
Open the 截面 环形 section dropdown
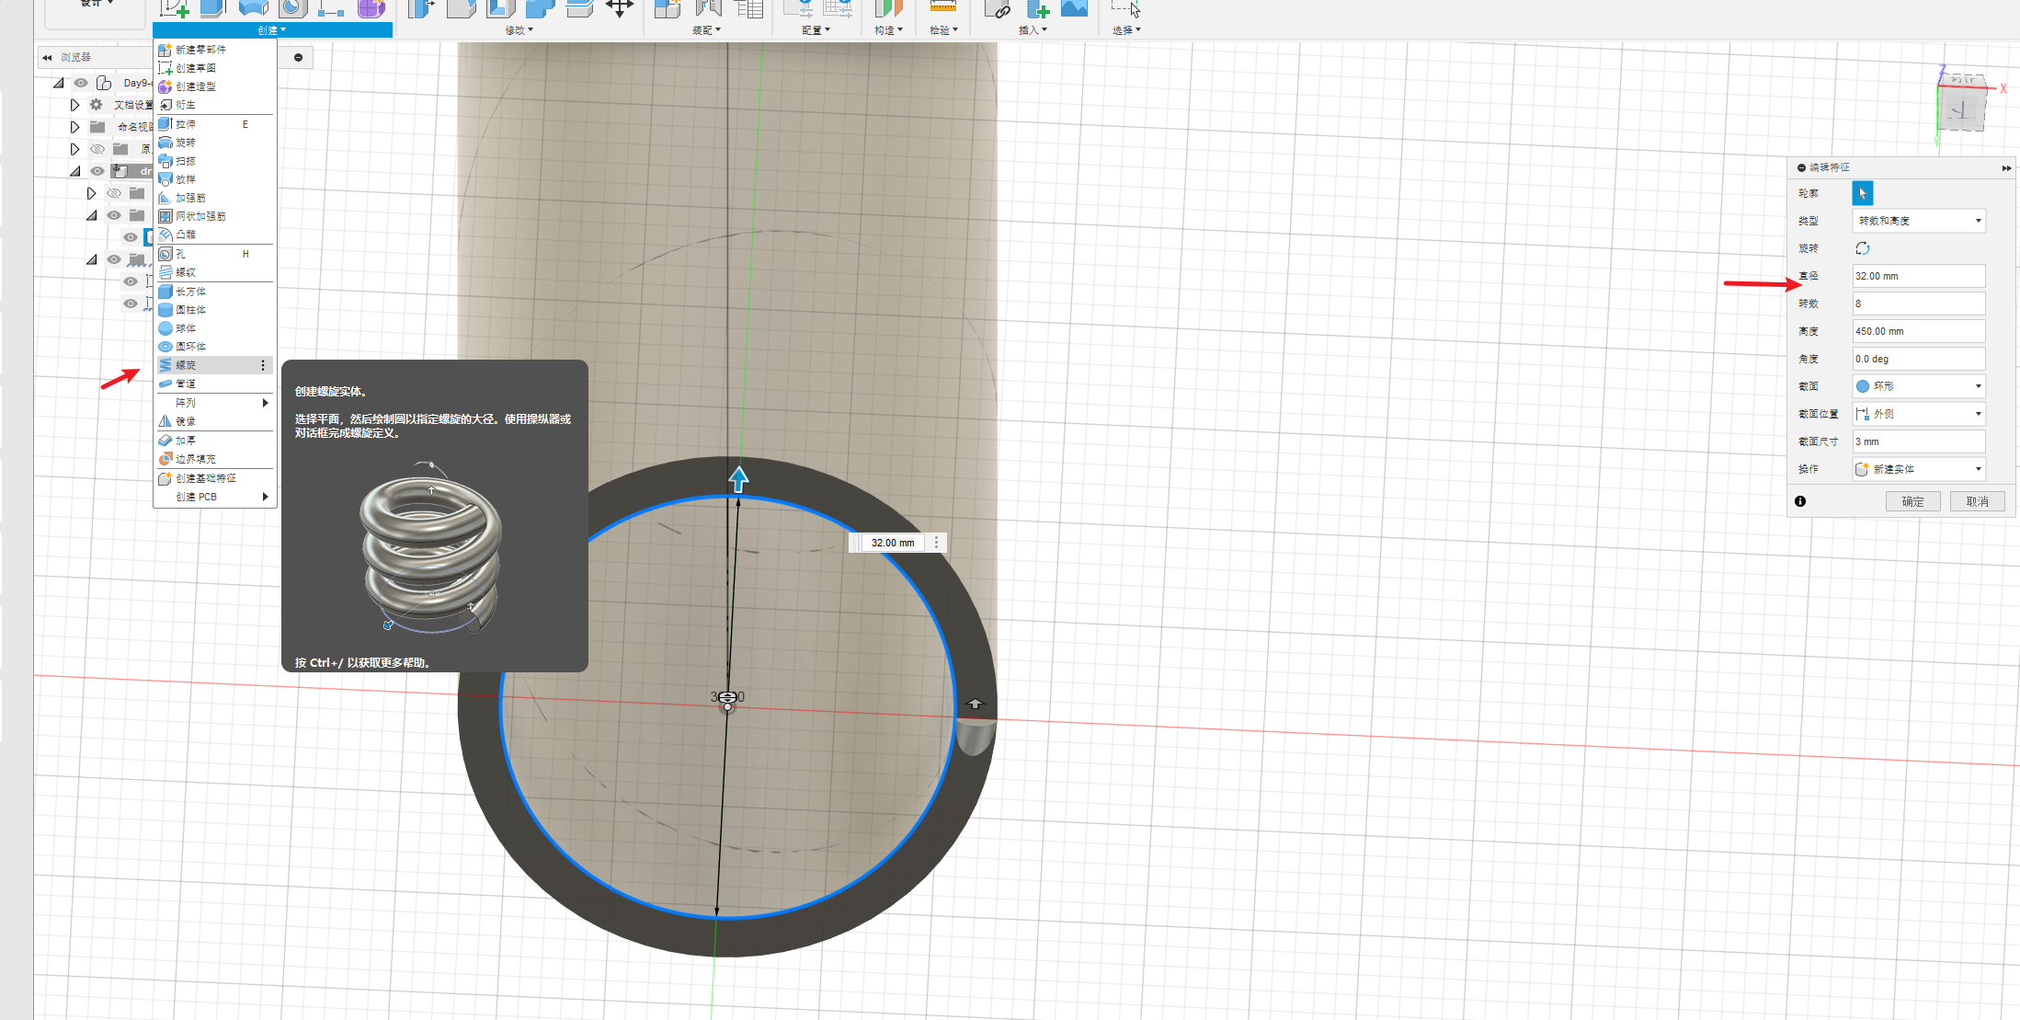coord(1919,386)
